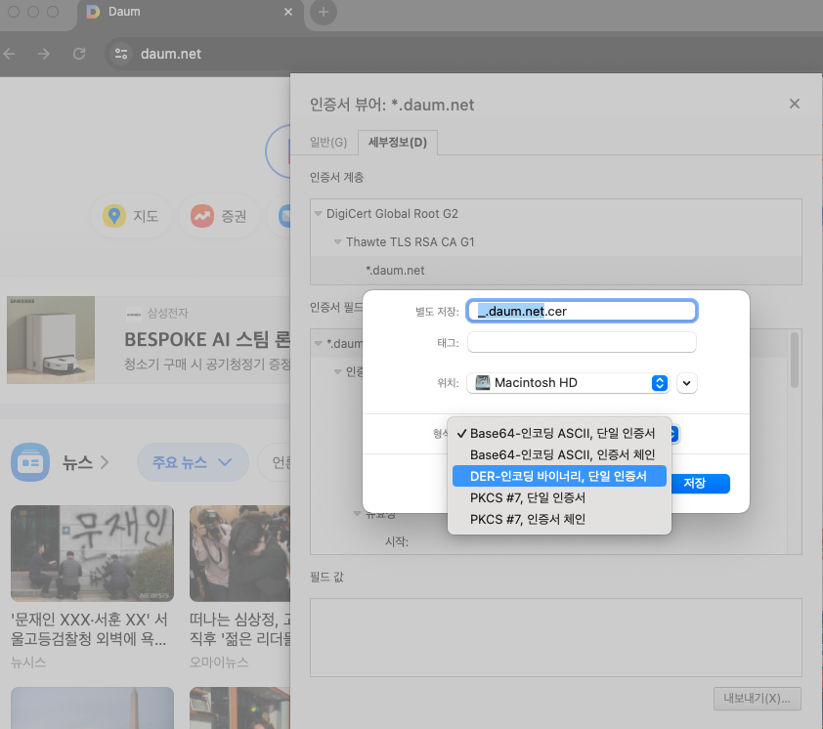Open the 주요 뉴스 dropdown
Screen dimensions: 823x729
click(193, 462)
